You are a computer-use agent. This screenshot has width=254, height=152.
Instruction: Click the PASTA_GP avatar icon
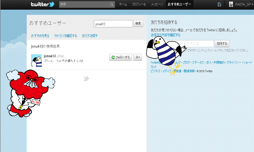click(x=231, y=4)
